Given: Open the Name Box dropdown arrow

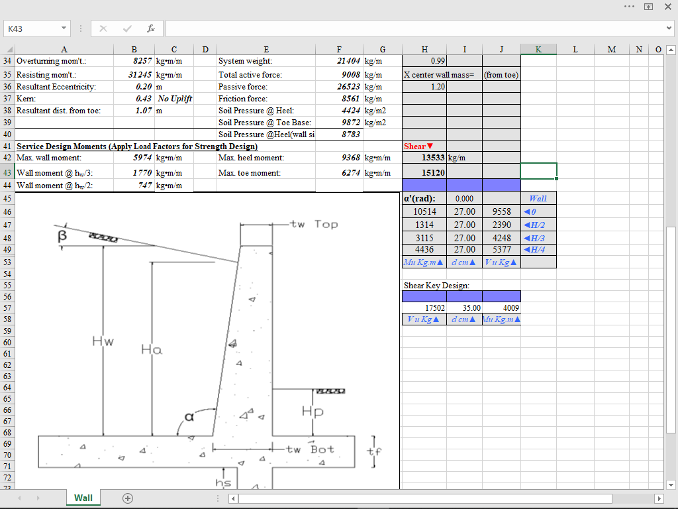Looking at the screenshot, I should tap(64, 28).
